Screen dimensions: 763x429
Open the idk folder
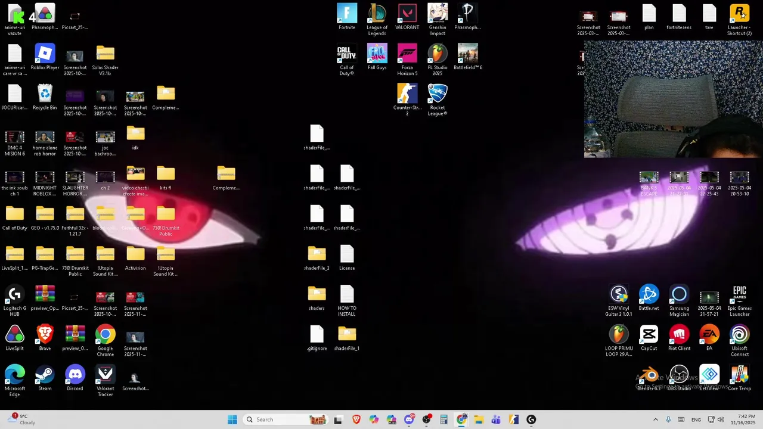[135, 137]
